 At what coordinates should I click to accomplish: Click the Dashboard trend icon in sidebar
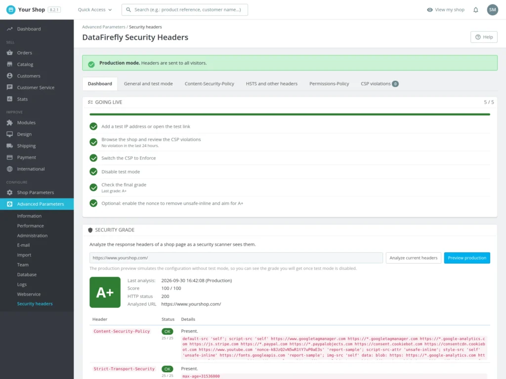pos(10,29)
